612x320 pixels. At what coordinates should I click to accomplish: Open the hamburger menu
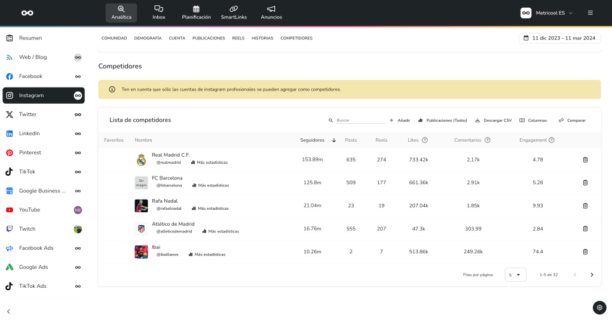(590, 13)
